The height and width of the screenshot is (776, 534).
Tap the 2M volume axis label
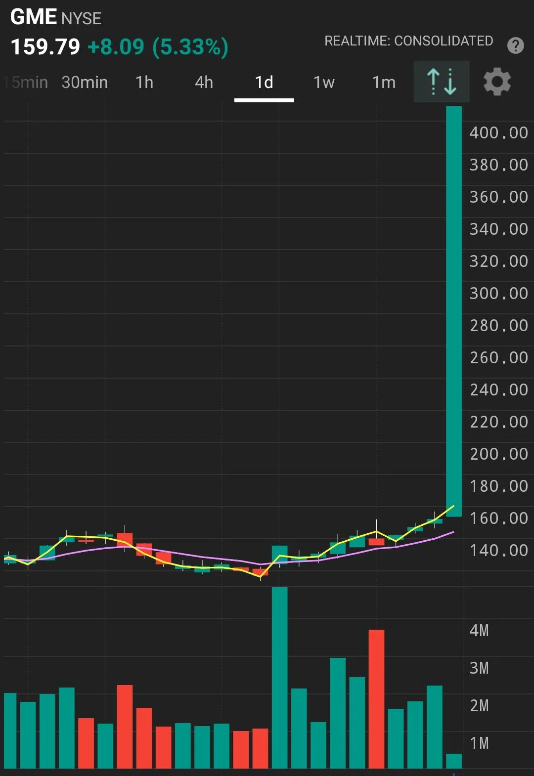479,705
